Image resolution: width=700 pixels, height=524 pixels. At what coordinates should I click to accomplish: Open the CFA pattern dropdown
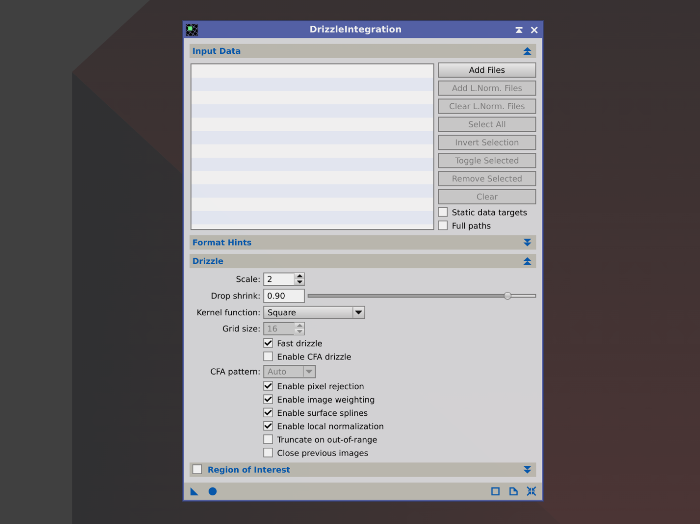[x=289, y=372]
